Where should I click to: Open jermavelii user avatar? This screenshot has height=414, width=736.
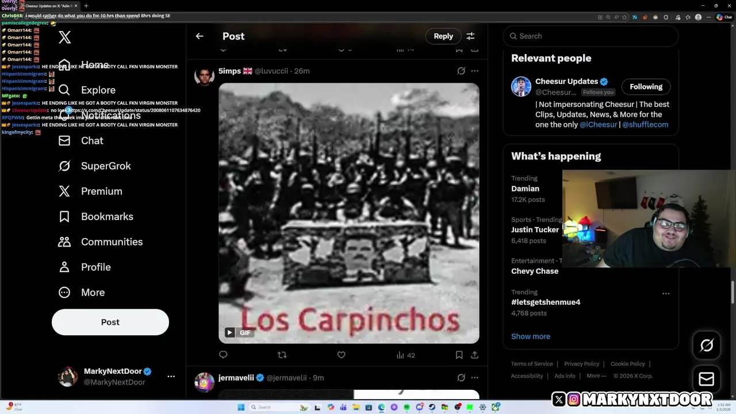204,382
